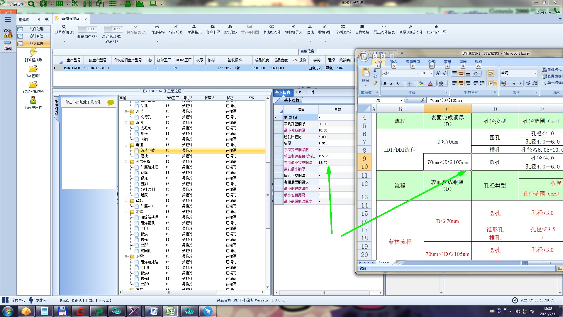Click the Excel fx insert function icon

pos(423,100)
